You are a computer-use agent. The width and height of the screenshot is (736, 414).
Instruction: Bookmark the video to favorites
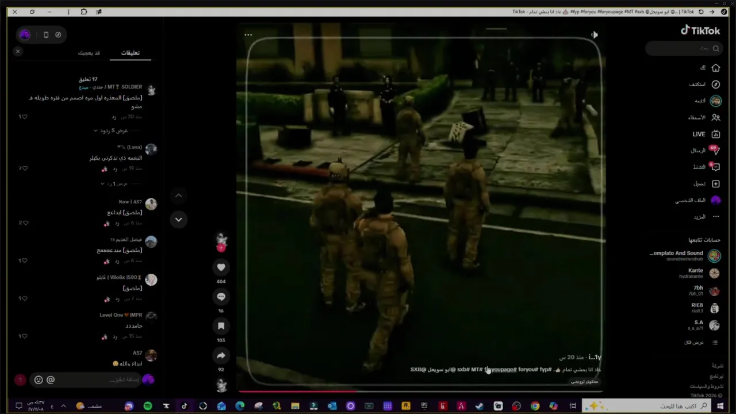pyautogui.click(x=221, y=325)
